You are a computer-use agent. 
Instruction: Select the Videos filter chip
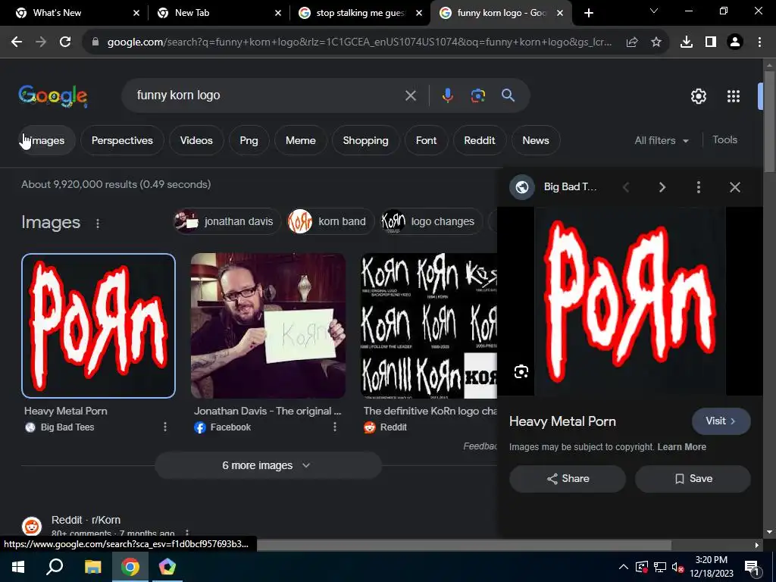point(196,140)
